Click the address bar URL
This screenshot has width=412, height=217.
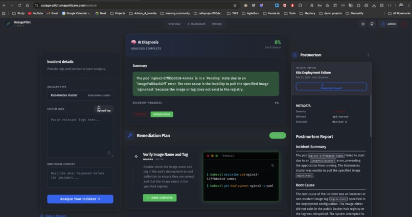pos(68,5)
